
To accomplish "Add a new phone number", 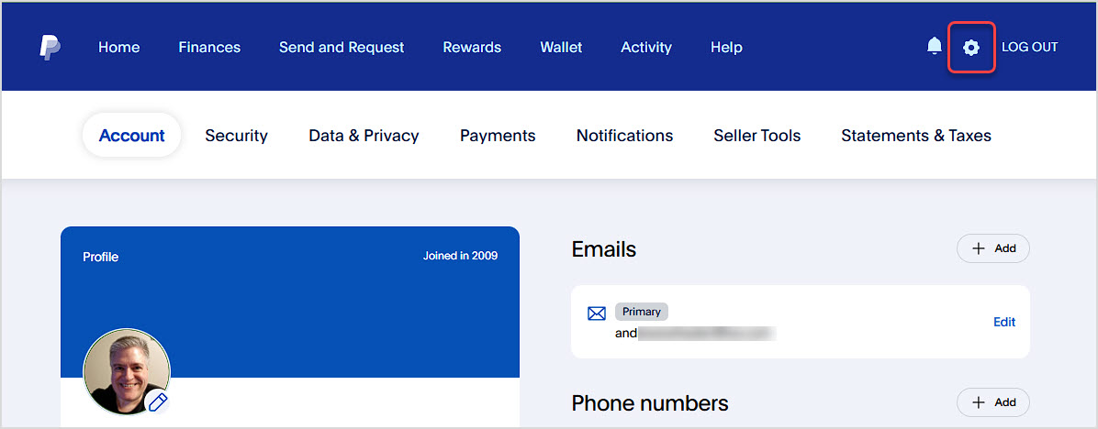I will 993,401.
